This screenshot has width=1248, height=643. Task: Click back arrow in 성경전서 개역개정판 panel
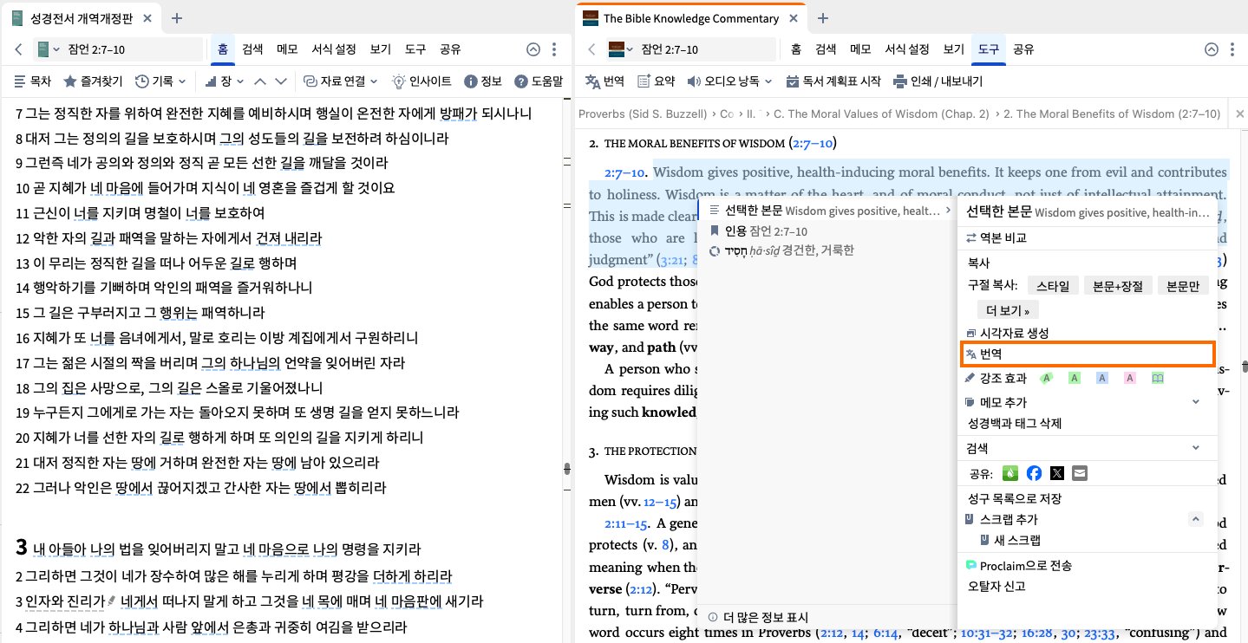pyautogui.click(x=18, y=49)
